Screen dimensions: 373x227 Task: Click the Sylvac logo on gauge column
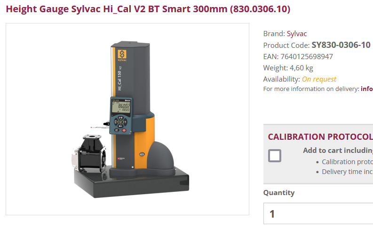[122, 55]
